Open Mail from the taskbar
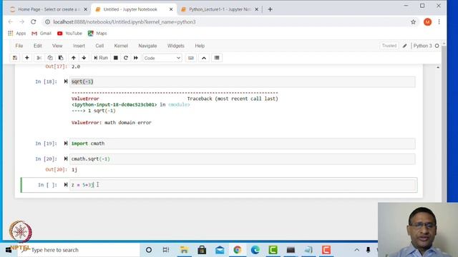458x257 pixels. pyautogui.click(x=220, y=250)
